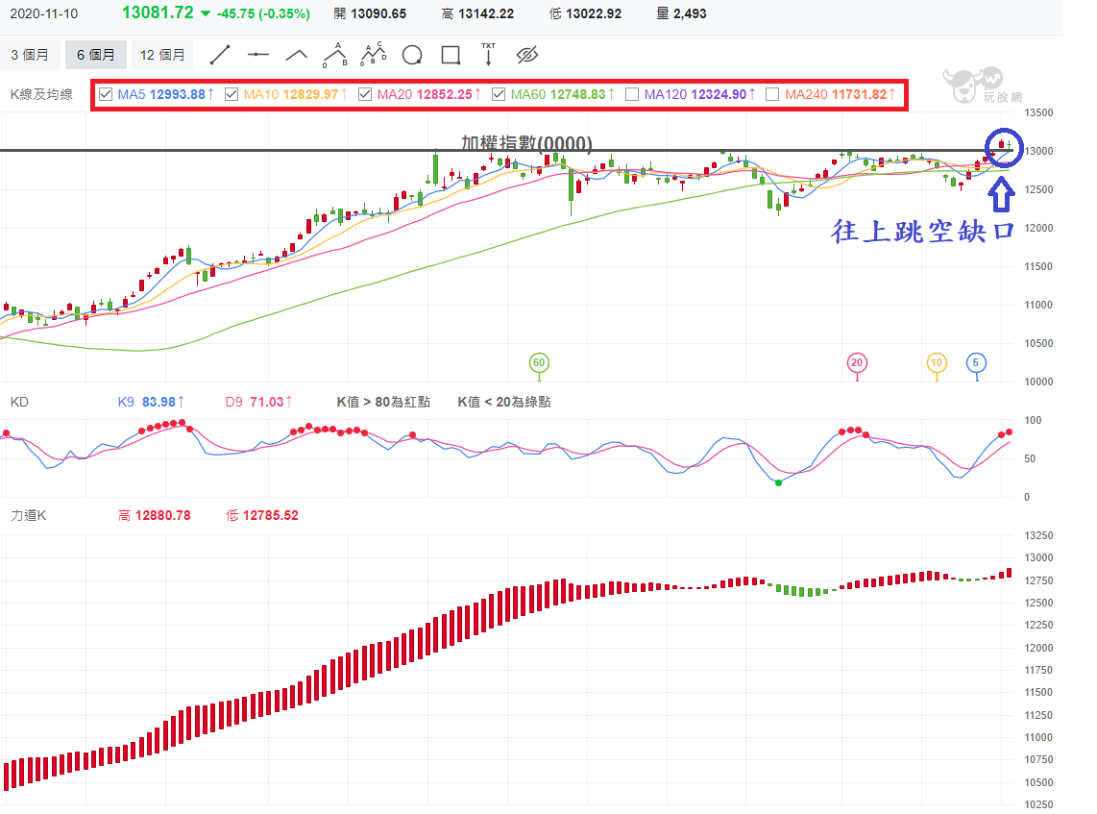Viewport: 1097px width, 814px height.
Task: Select the circle drawing tool
Action: click(412, 55)
